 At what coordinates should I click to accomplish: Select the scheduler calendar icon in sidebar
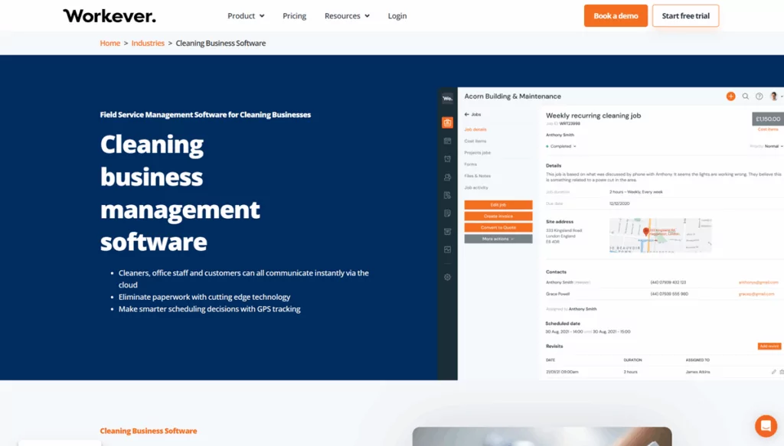[447, 141]
